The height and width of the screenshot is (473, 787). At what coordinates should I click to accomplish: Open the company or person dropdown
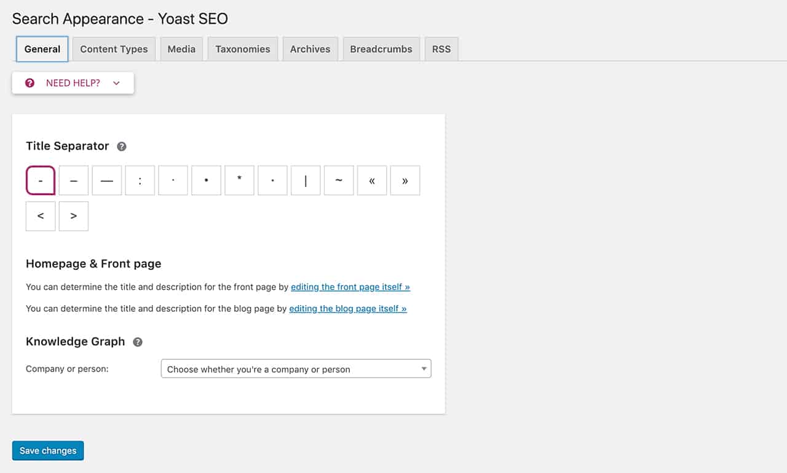pyautogui.click(x=296, y=369)
